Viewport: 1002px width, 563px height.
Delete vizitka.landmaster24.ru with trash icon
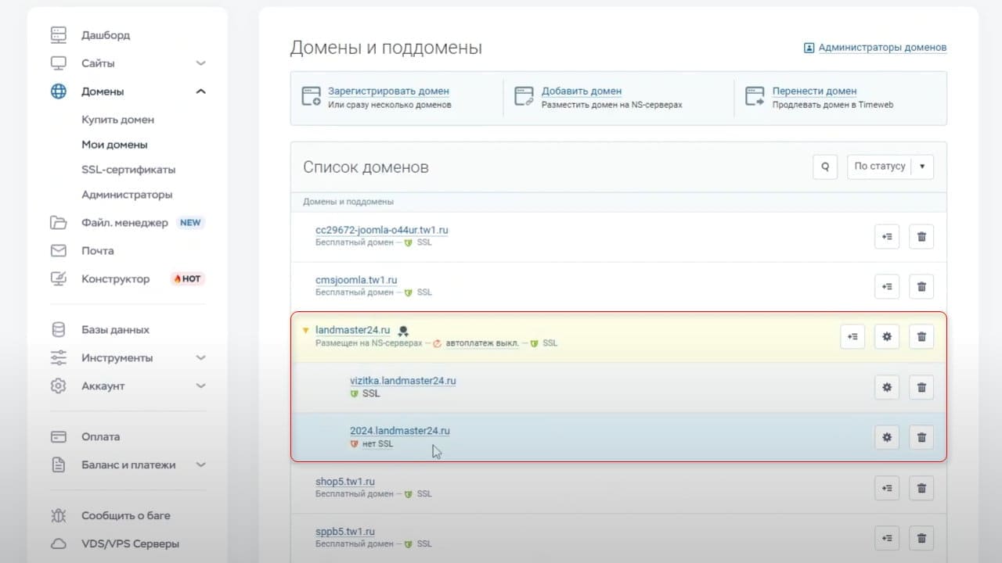pyautogui.click(x=921, y=387)
